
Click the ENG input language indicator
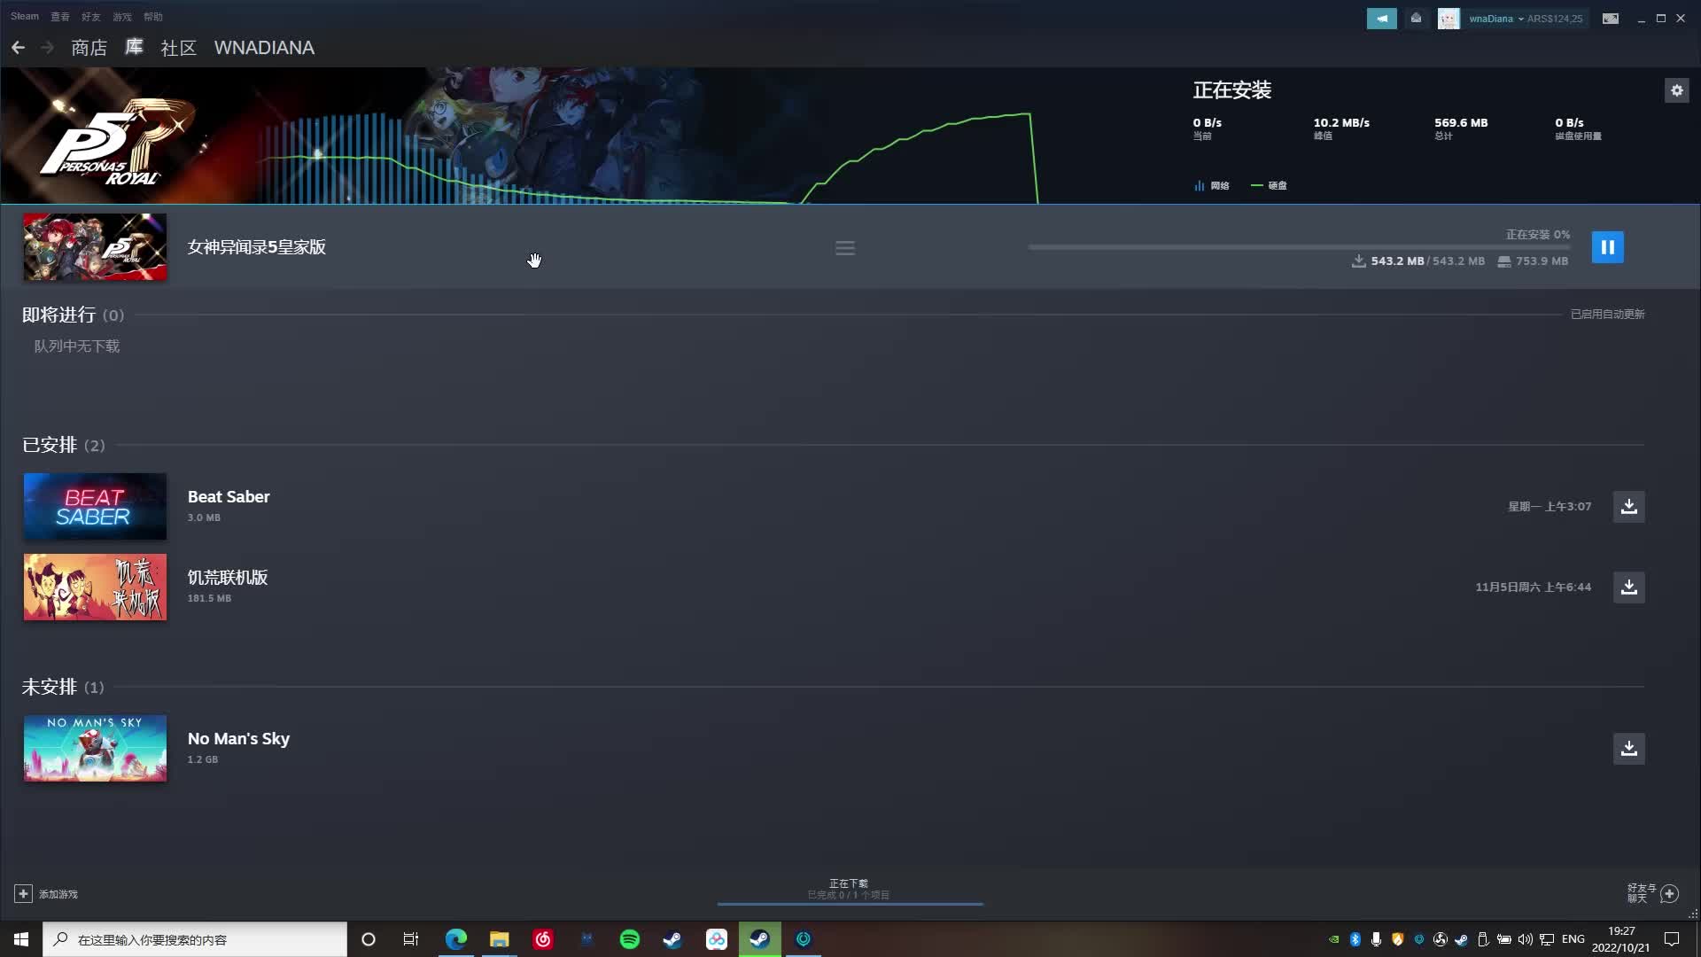pyautogui.click(x=1573, y=939)
